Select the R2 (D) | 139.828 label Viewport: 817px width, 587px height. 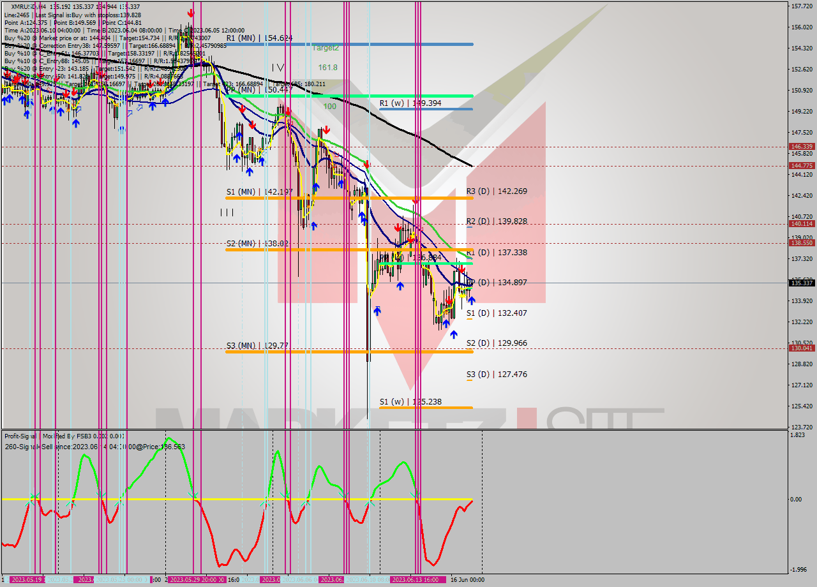point(497,221)
